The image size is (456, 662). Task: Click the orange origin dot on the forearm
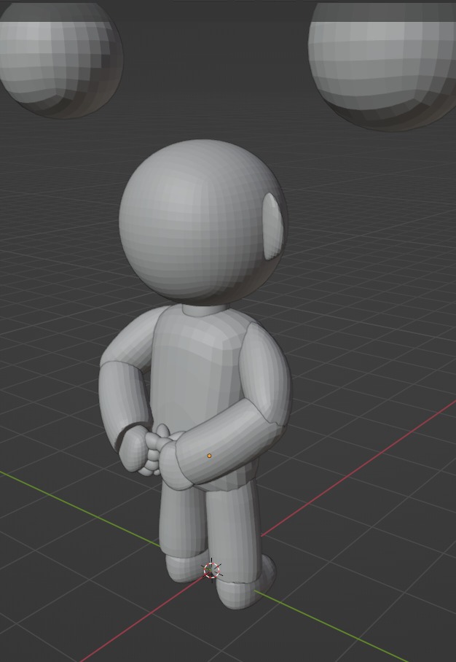pyautogui.click(x=209, y=456)
